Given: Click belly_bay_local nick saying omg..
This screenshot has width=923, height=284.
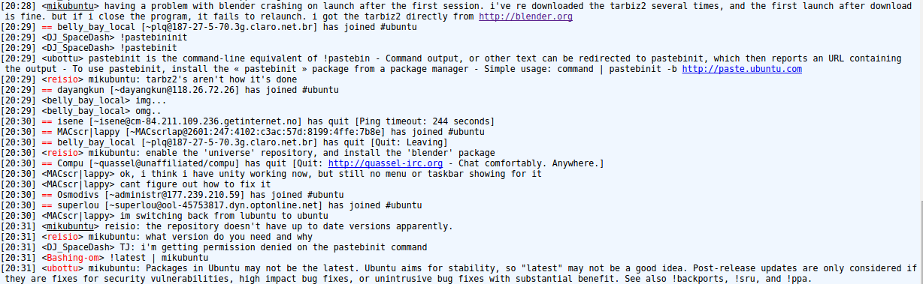Looking at the screenshot, I should [86, 111].
